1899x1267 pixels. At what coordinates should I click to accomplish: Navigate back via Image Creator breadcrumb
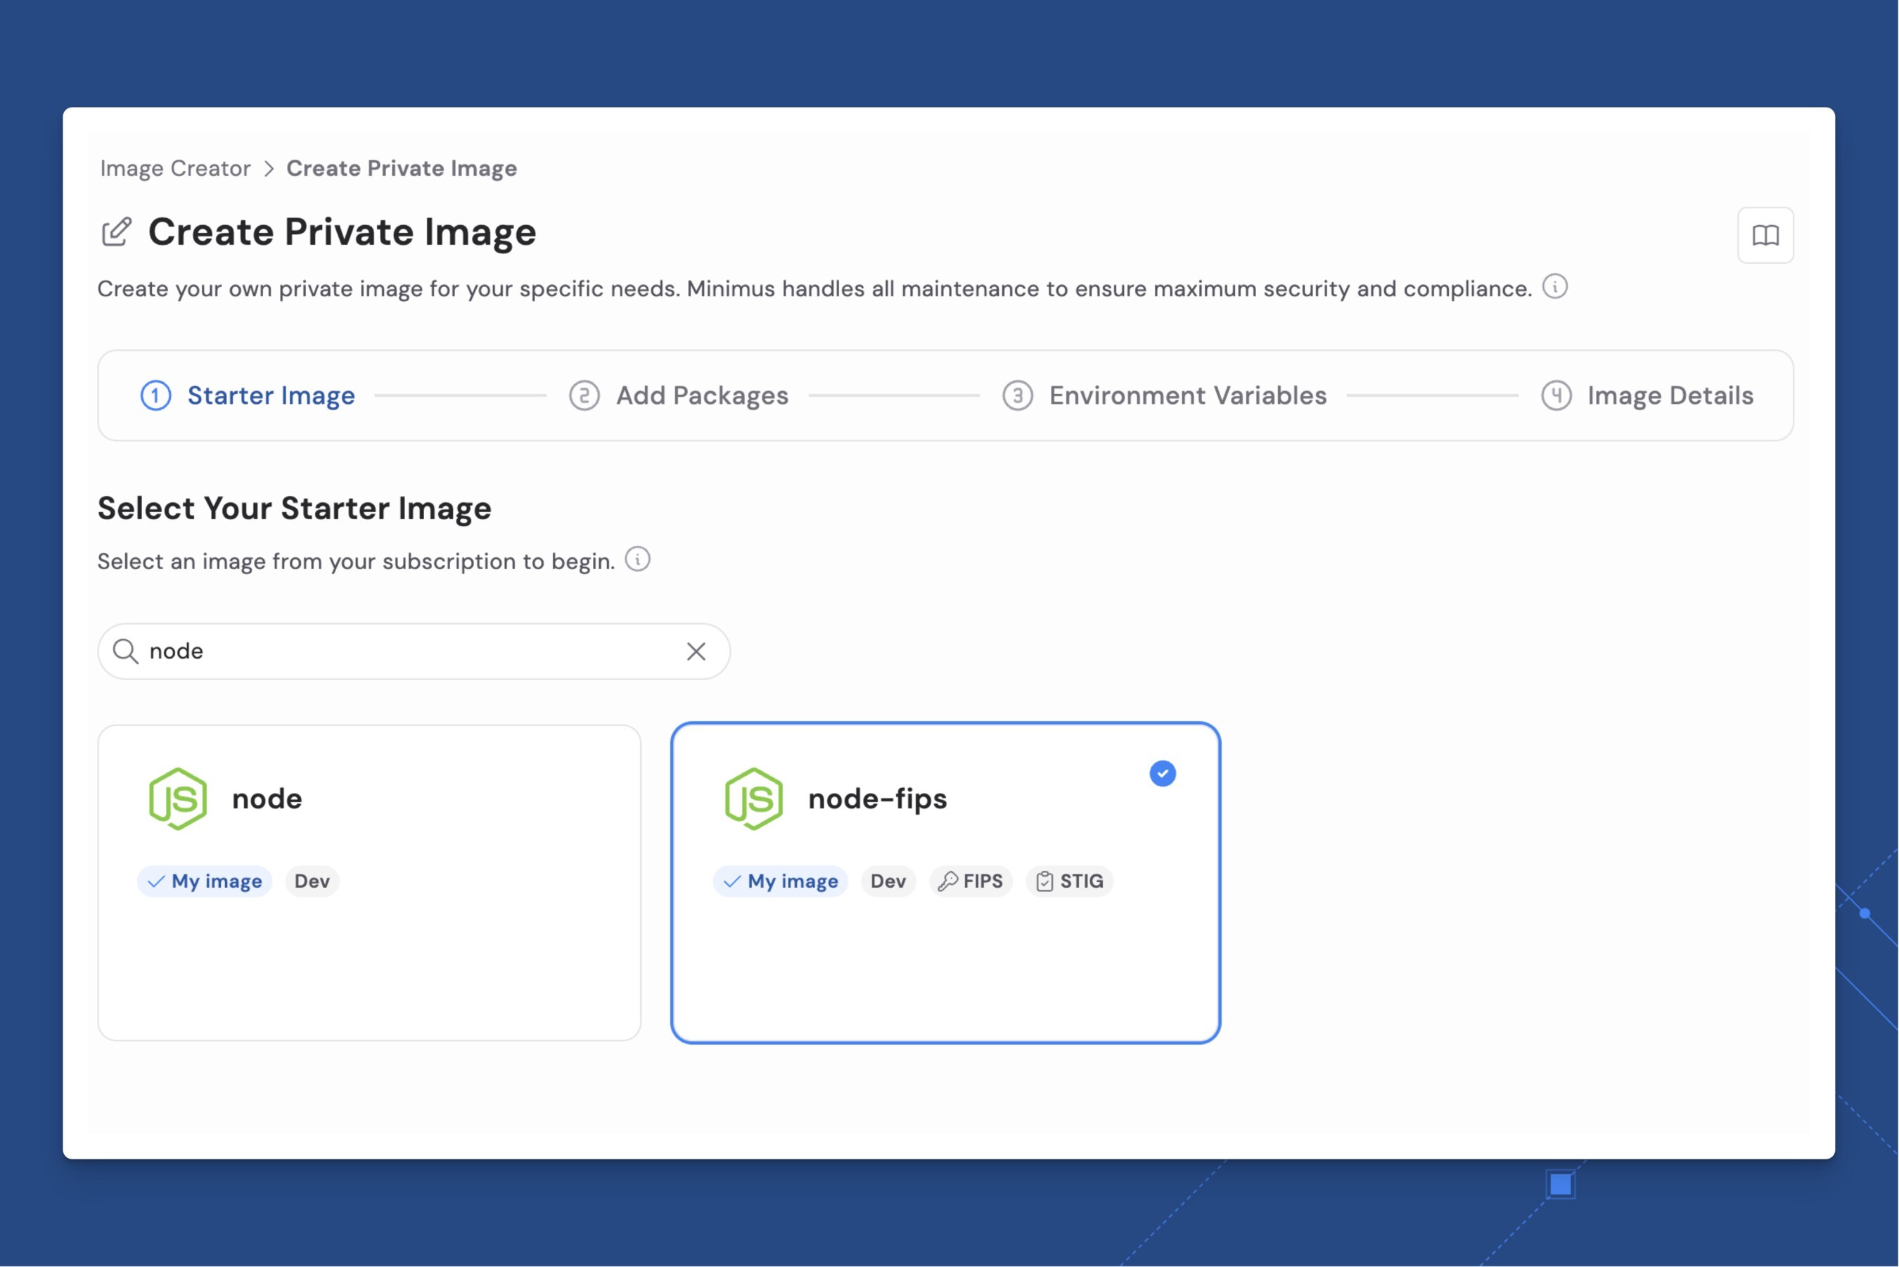[174, 168]
